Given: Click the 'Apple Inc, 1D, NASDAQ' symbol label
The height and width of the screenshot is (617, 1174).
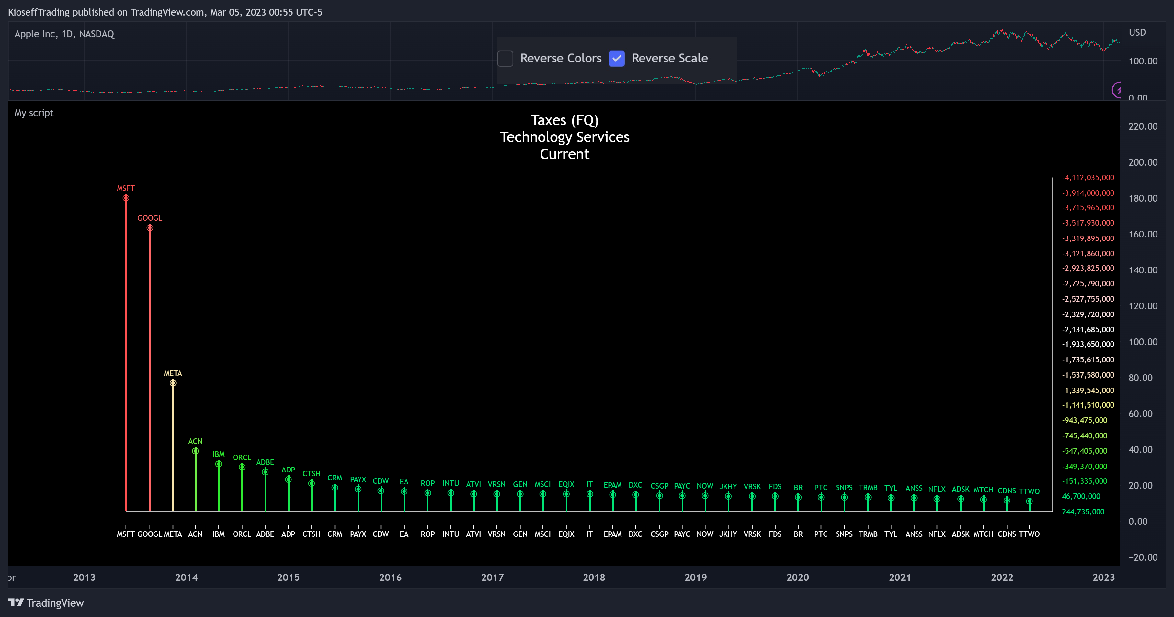Looking at the screenshot, I should 64,34.
